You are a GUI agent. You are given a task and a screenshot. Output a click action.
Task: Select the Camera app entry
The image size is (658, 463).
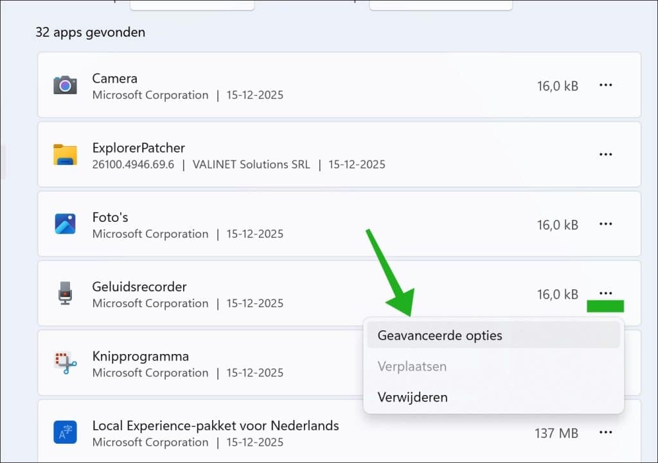pyautogui.click(x=257, y=85)
